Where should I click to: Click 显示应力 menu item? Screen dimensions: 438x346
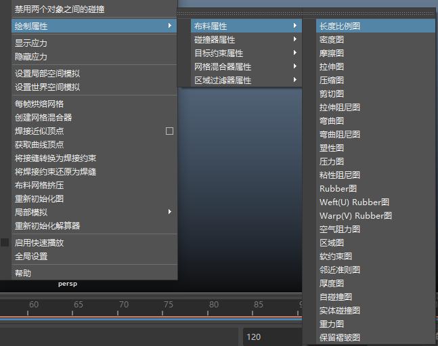(31, 43)
